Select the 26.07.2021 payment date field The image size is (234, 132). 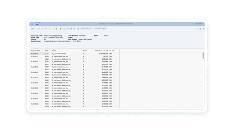pos(37,54)
